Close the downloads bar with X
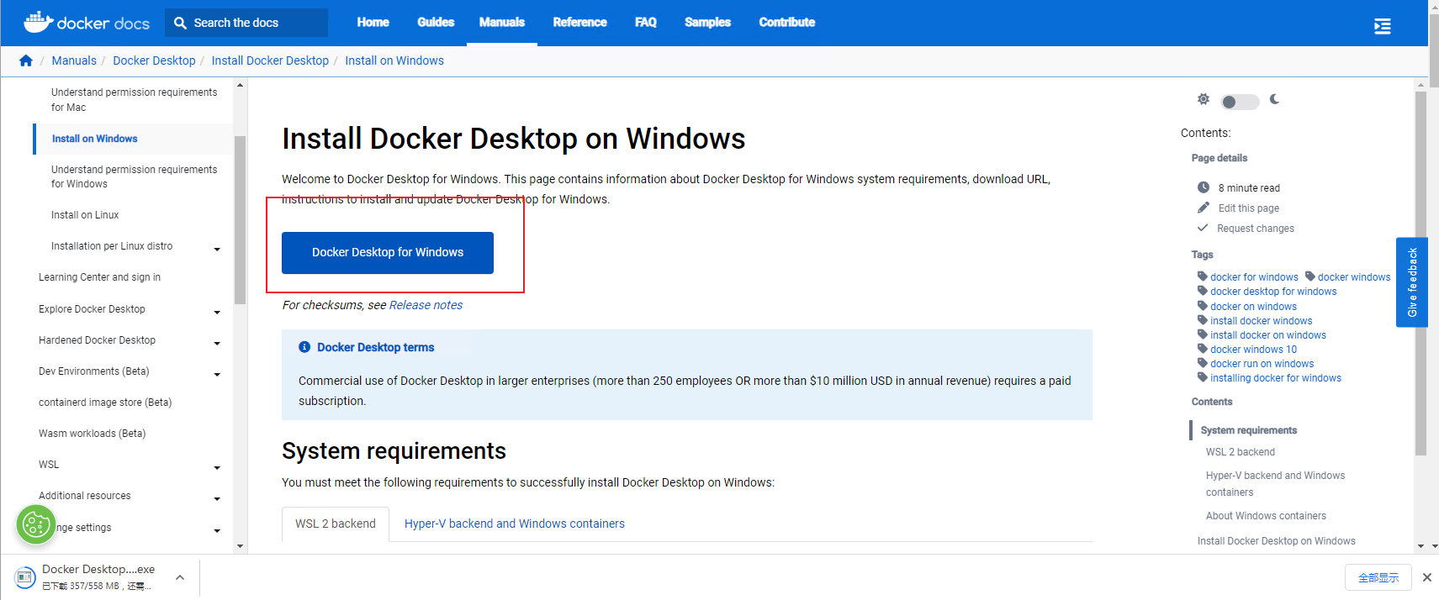 coord(1426,577)
